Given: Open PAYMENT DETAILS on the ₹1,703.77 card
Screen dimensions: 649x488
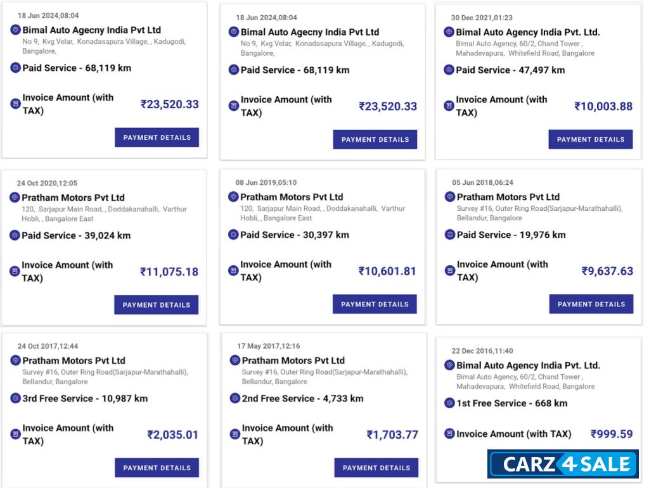Looking at the screenshot, I should (375, 468).
